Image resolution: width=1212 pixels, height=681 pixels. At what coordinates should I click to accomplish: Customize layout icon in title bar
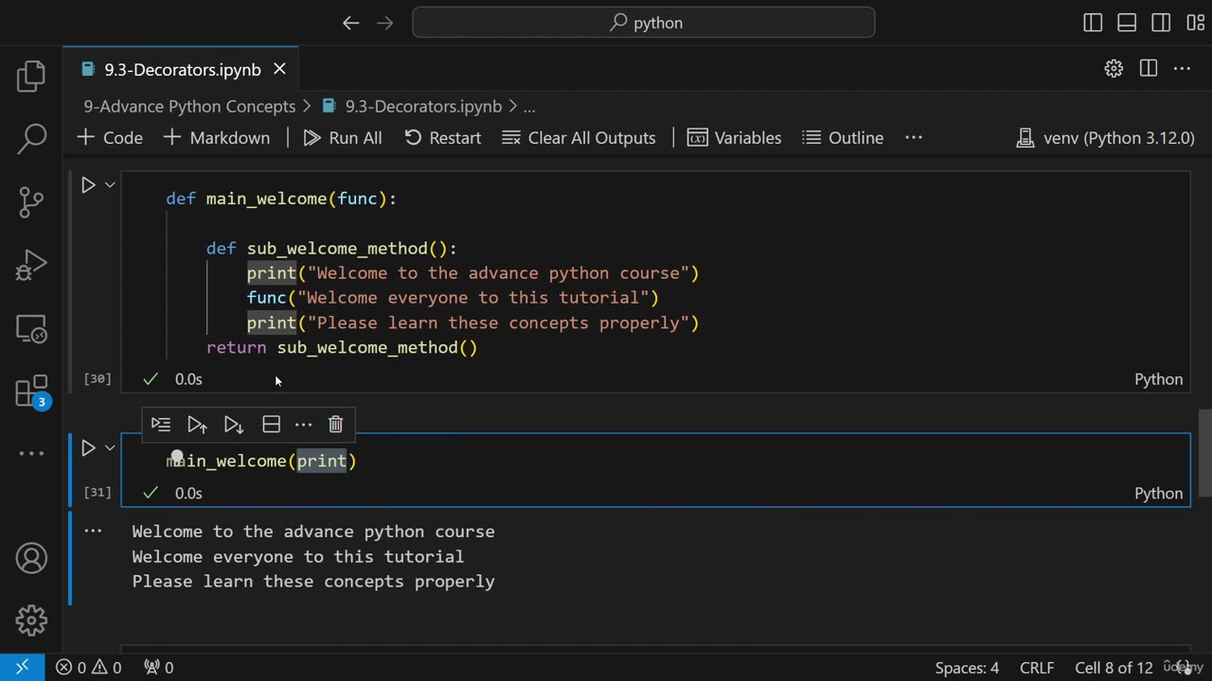tap(1195, 23)
